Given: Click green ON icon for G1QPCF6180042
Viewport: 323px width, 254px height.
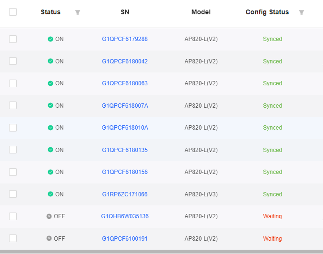Looking at the screenshot, I should pos(50,61).
